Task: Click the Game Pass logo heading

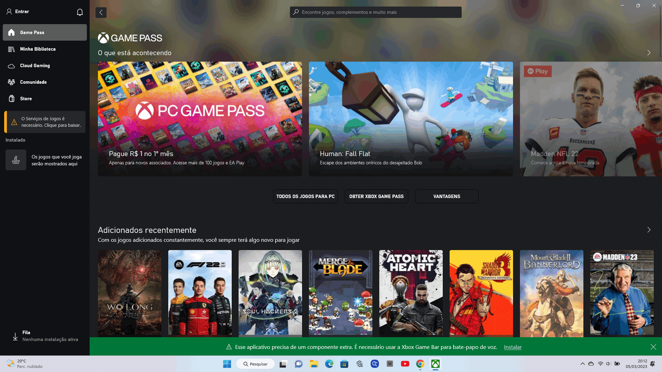Action: point(130,38)
